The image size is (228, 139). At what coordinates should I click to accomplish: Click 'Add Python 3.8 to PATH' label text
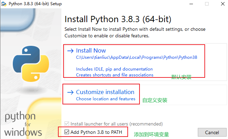click(96, 132)
